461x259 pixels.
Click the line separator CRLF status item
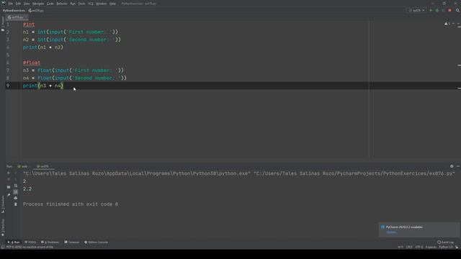pyautogui.click(x=409, y=247)
